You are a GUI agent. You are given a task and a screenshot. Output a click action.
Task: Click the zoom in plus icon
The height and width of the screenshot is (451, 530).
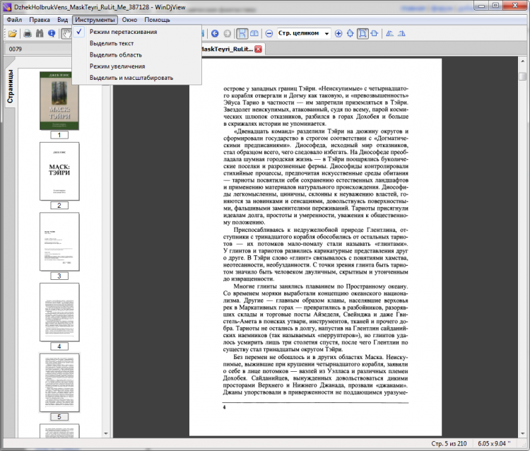coord(338,33)
